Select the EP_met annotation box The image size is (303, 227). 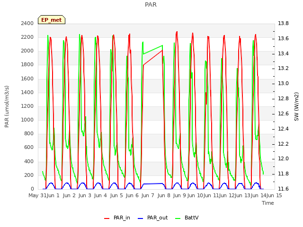coord(52,20)
